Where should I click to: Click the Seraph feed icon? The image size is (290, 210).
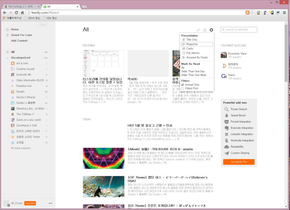click(13, 91)
